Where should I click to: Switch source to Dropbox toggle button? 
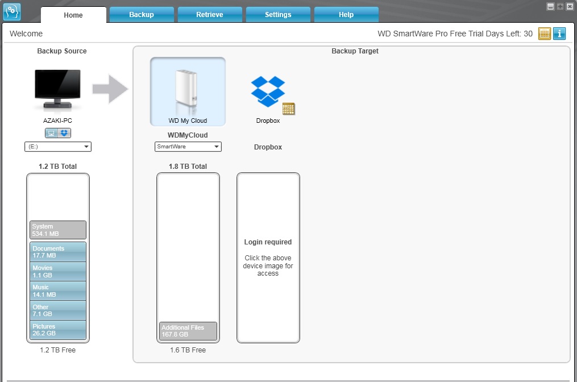coord(64,133)
